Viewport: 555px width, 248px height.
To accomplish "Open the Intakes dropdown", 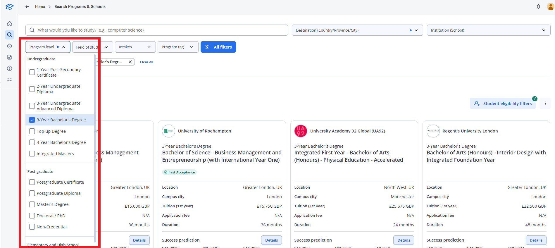I will (135, 47).
